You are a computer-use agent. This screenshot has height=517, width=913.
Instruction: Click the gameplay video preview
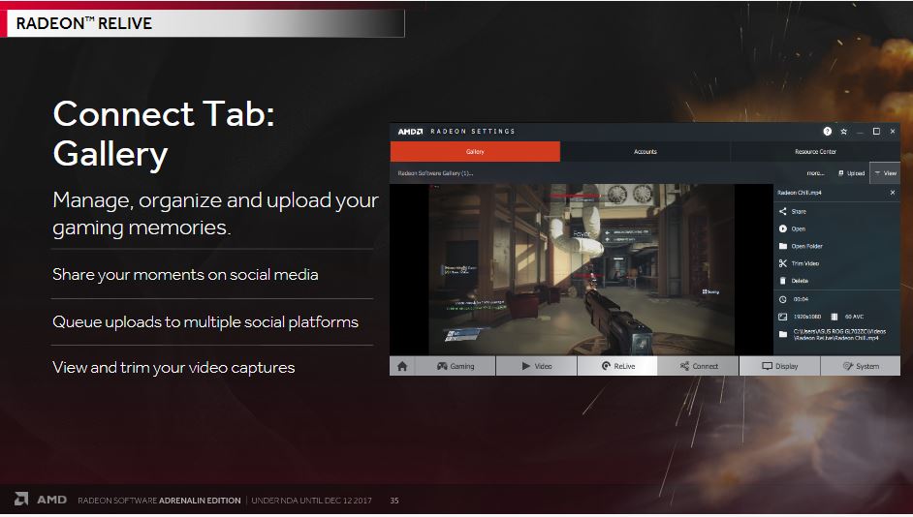(x=582, y=269)
